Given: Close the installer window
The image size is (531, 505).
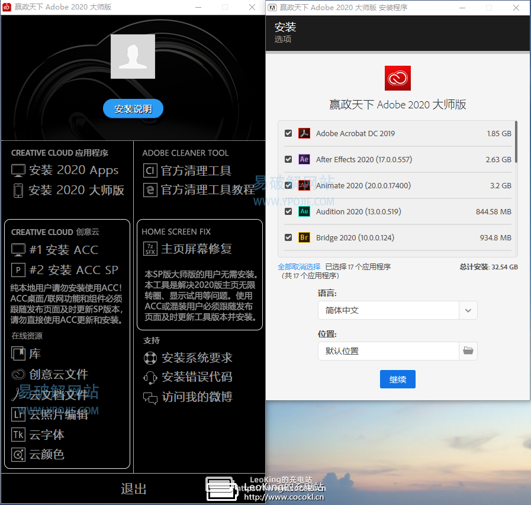Looking at the screenshot, I should point(516,8).
